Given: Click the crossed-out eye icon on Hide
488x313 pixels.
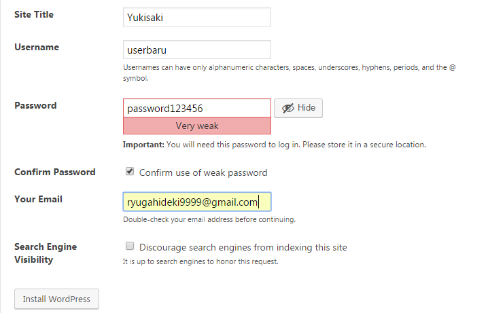Looking at the screenshot, I should [287, 108].
